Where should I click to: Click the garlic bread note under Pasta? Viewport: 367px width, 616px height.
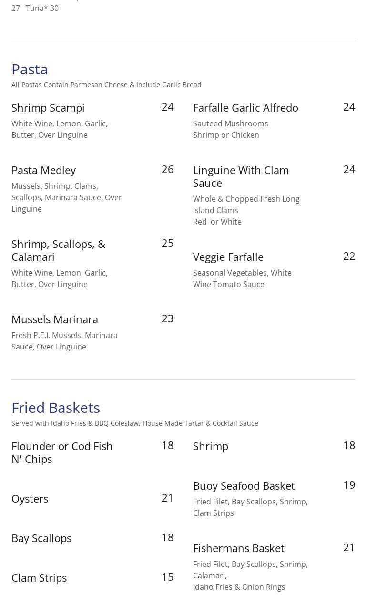[x=106, y=85]
